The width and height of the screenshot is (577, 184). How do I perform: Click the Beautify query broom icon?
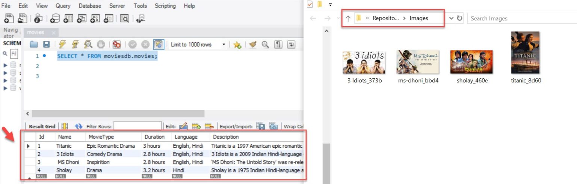253,45
